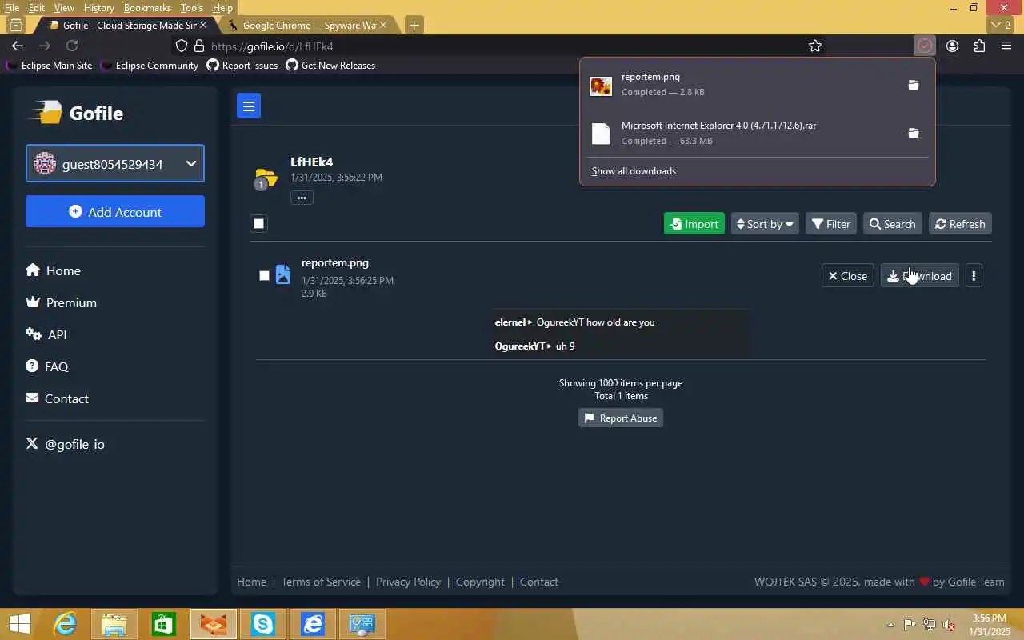Close the Gofile browser tab
Viewport: 1024px width, 640px height.
point(203,25)
